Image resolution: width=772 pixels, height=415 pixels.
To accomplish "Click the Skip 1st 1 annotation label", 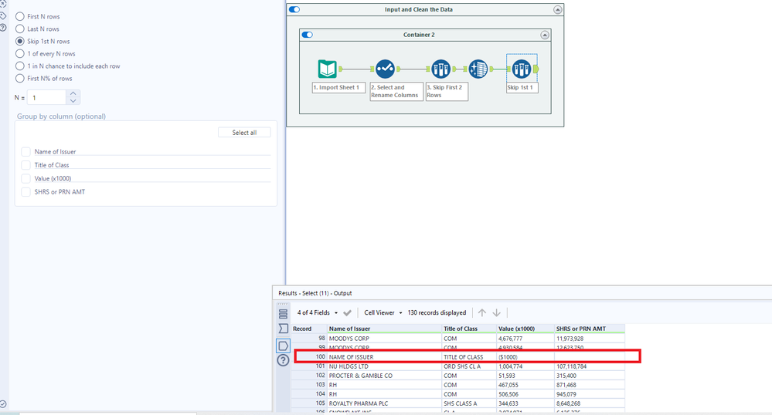I will pyautogui.click(x=522, y=87).
